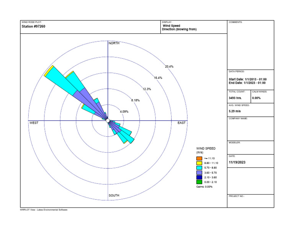Screen dimensions: 294x228
Task: Click the NORTH axis label
Action: coord(114,43)
